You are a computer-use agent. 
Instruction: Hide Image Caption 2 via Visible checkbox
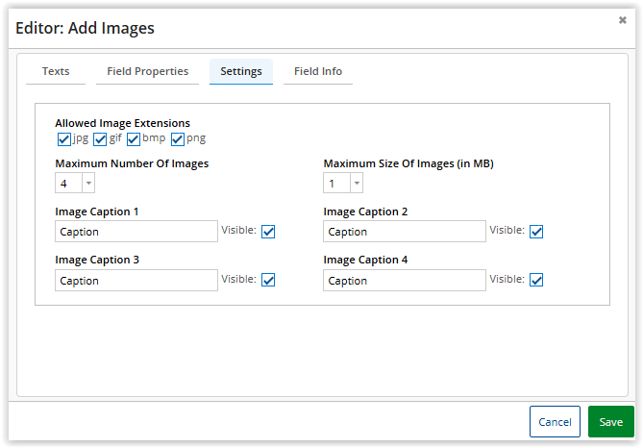click(536, 232)
